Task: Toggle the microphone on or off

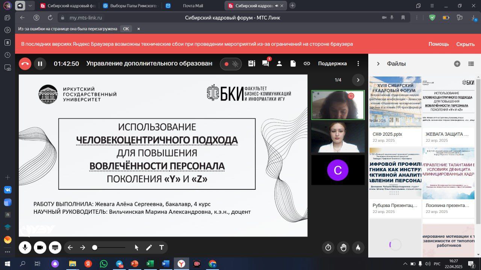Action: coord(25,247)
